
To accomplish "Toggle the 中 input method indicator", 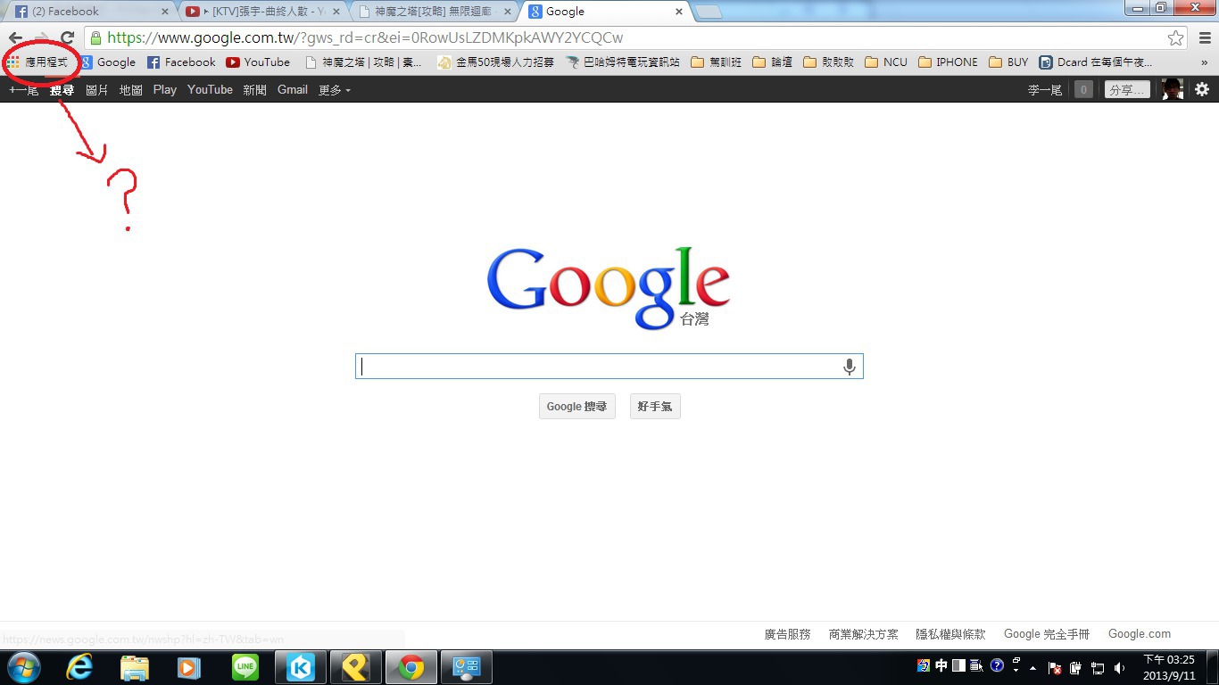I will click(941, 665).
